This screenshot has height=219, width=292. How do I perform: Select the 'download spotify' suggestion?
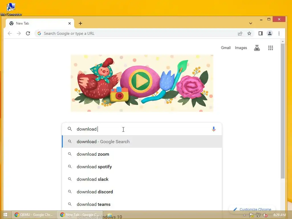click(x=142, y=167)
